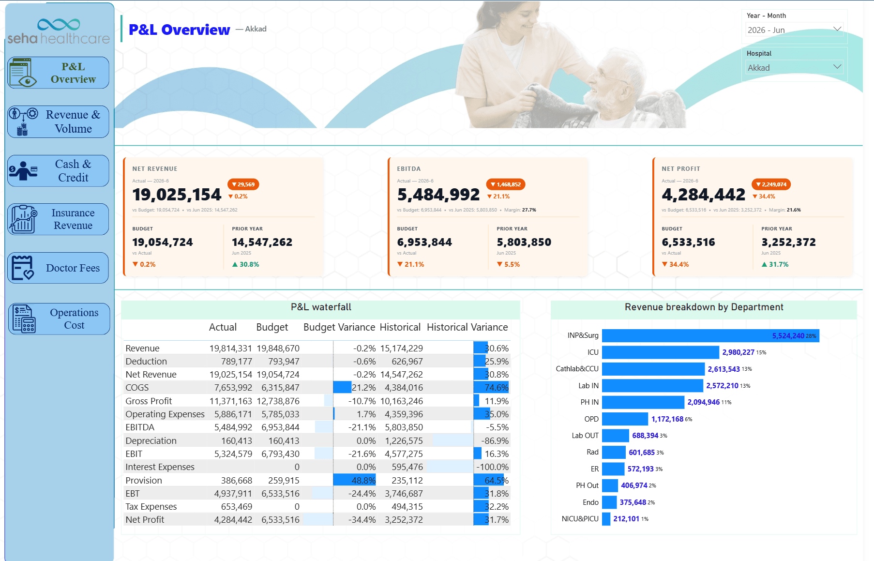Viewport: 874px width, 561px height.
Task: Click the Operations Cost calculator invoice icon
Action: tap(24, 318)
